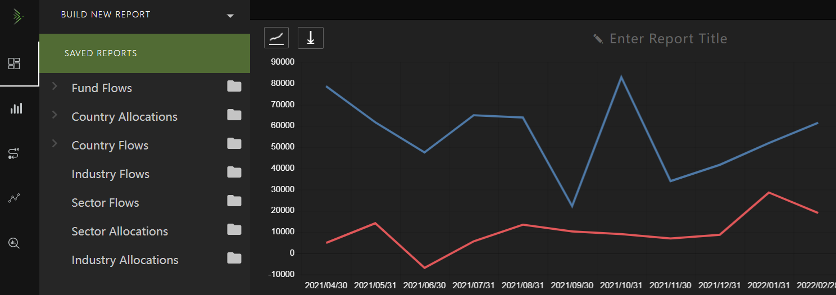This screenshot has height=295, width=836.
Task: Select the Saved Reports section header
Action: 144,53
